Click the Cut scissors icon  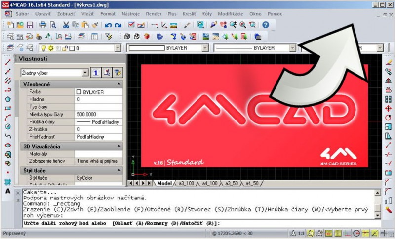(x=66, y=25)
